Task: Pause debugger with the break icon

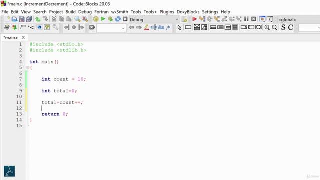Action: (246, 19)
